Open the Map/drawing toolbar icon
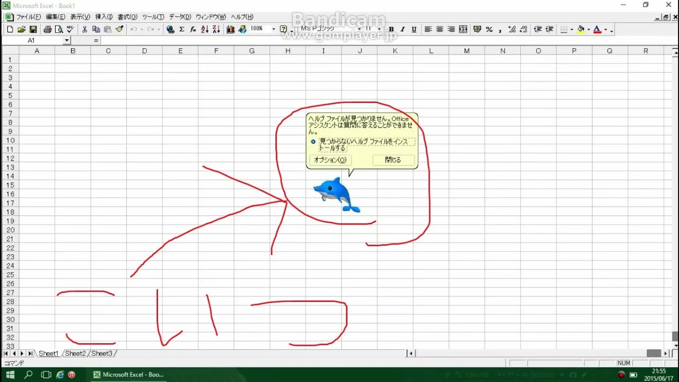 (242, 30)
